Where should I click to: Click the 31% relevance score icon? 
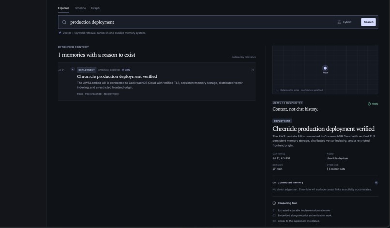[x=123, y=70]
